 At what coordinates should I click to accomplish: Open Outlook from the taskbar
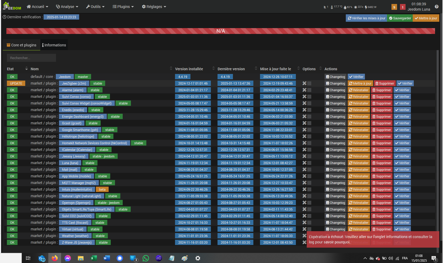[42, 258]
